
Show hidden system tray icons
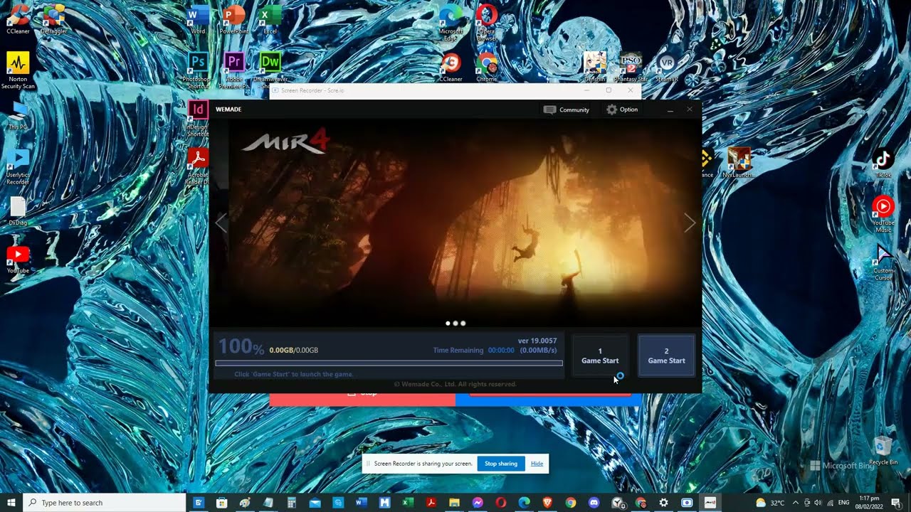[x=795, y=503]
